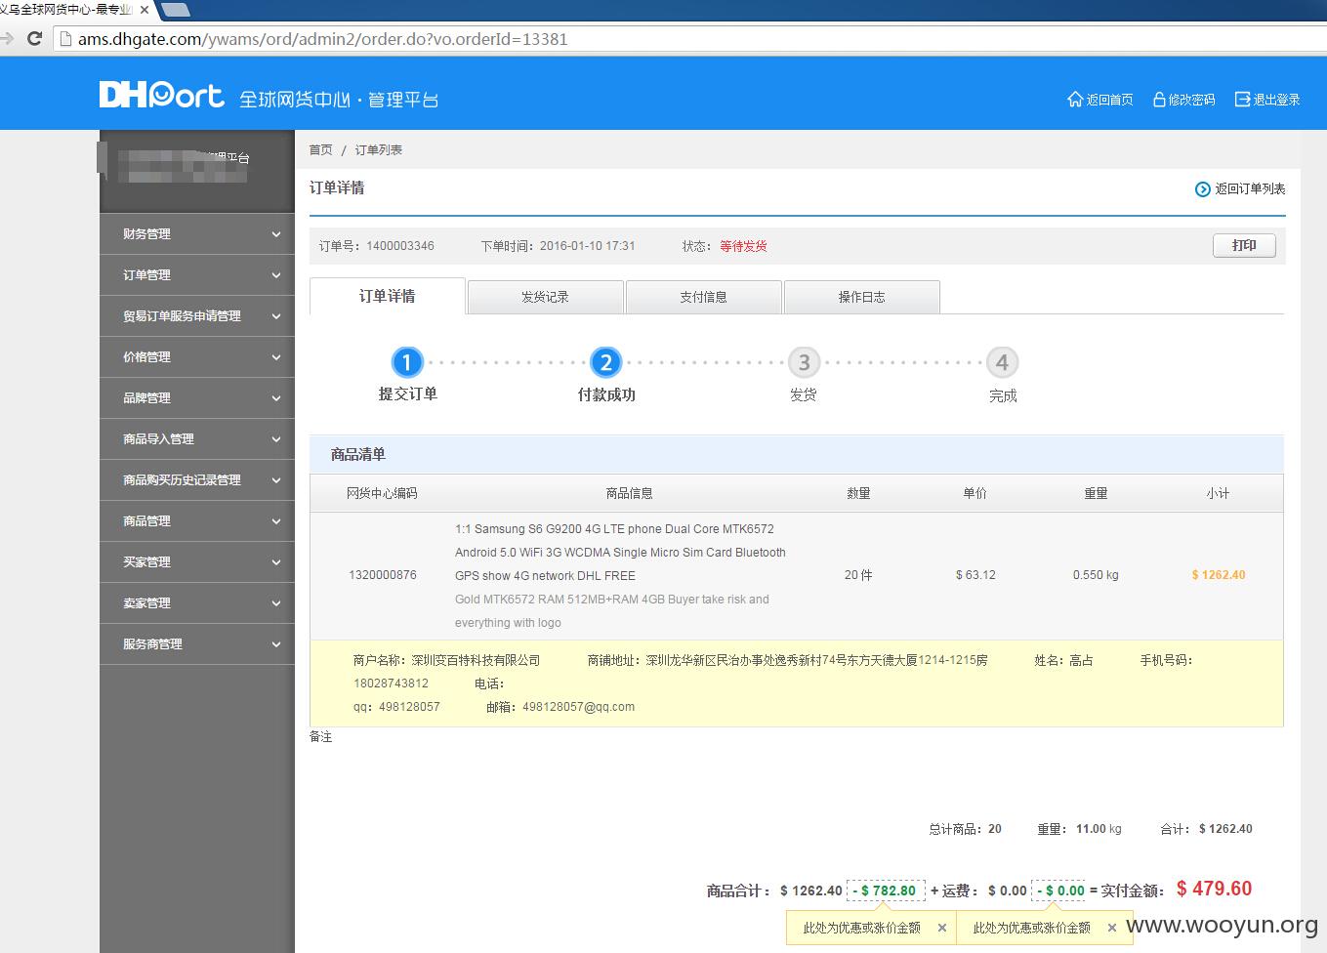The image size is (1327, 953).
Task: Click 返回首页 in the header
Action: [1109, 100]
